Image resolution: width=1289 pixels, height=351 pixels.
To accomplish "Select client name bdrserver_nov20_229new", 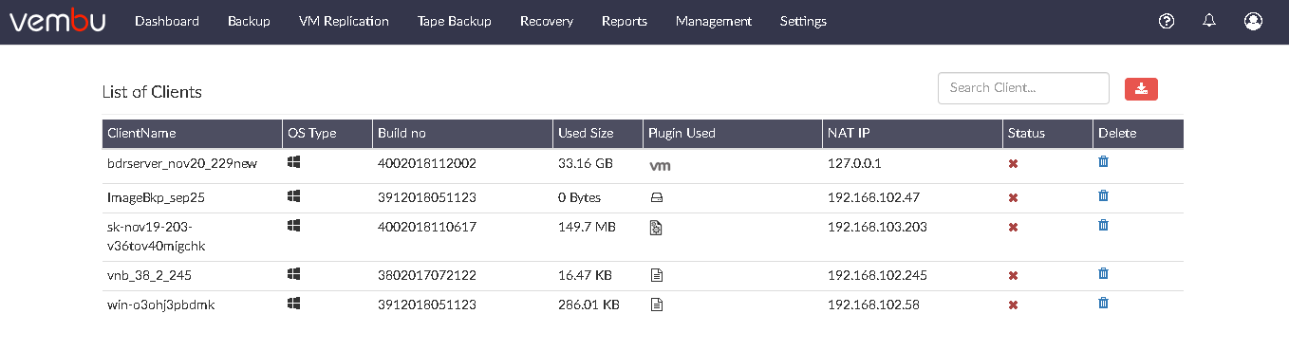I will pos(182,163).
